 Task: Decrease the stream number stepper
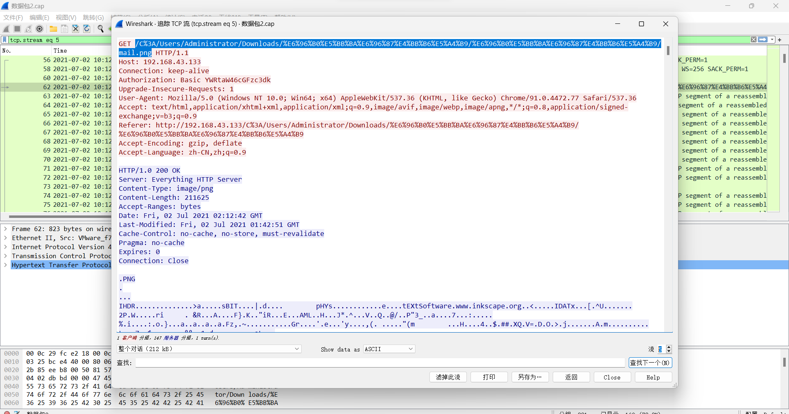(669, 351)
